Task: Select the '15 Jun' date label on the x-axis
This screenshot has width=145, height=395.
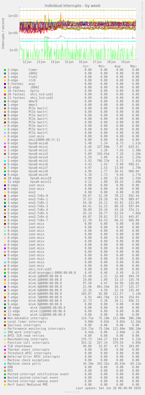Action: (69, 62)
